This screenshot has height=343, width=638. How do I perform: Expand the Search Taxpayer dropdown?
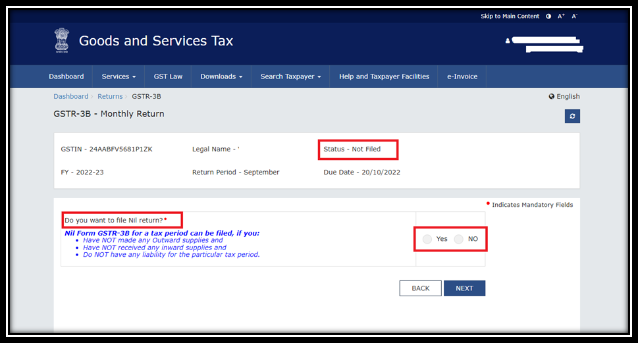(x=290, y=76)
